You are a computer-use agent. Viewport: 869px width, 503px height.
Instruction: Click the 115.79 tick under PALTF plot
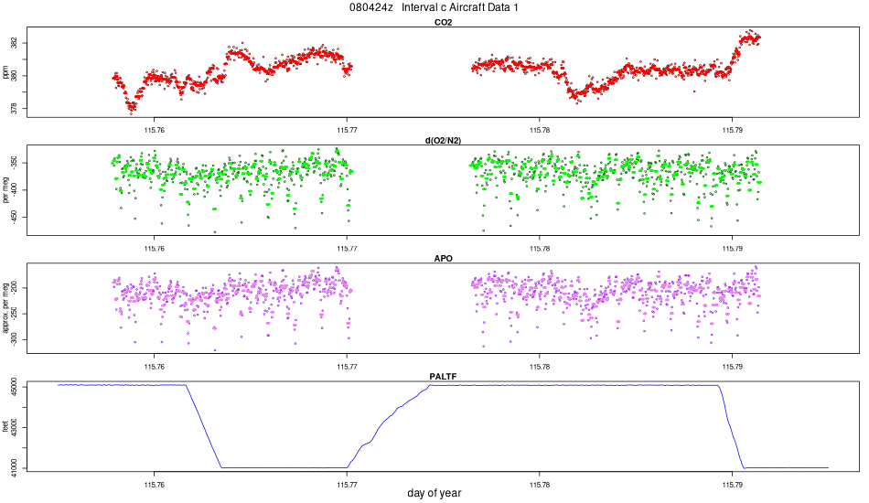tap(732, 485)
